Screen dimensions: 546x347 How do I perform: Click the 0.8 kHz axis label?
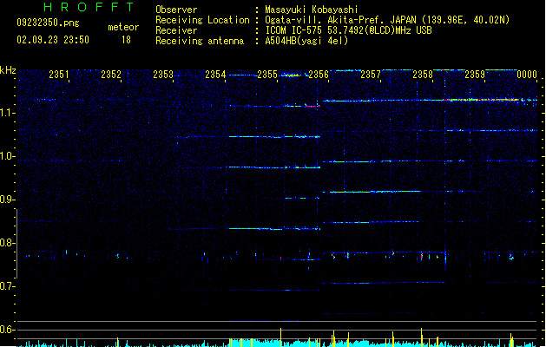pyautogui.click(x=7, y=243)
